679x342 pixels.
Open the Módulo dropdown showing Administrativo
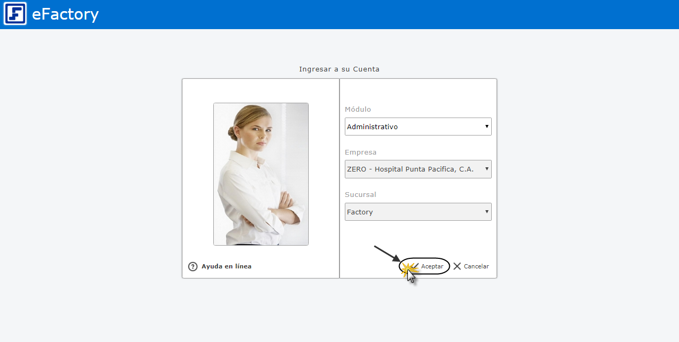pyautogui.click(x=414, y=127)
